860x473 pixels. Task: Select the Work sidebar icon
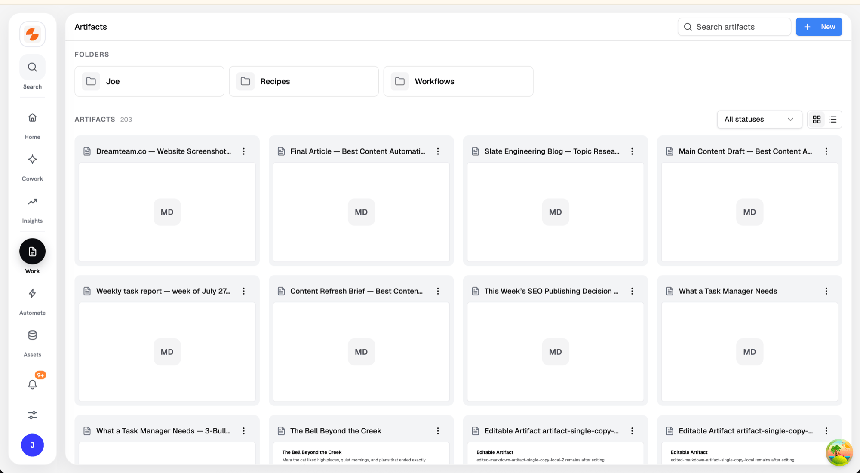click(32, 251)
